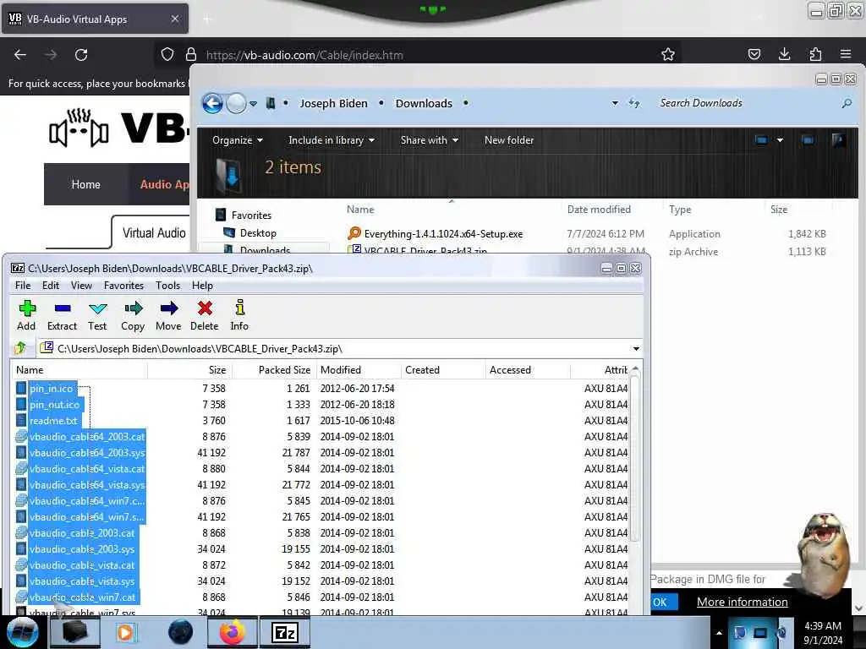Sort Explorer files by Date modified
The width and height of the screenshot is (866, 649).
(x=599, y=210)
